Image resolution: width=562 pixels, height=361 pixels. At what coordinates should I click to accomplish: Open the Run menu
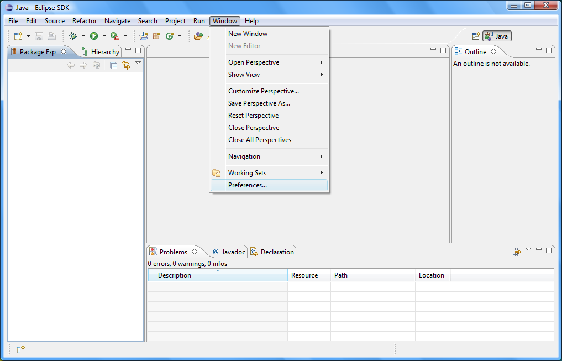coord(199,21)
